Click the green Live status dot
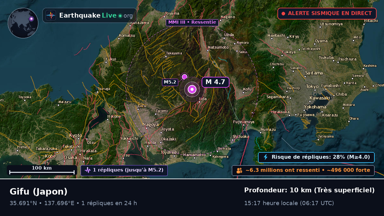This screenshot has height=216, width=384. tap(120, 16)
